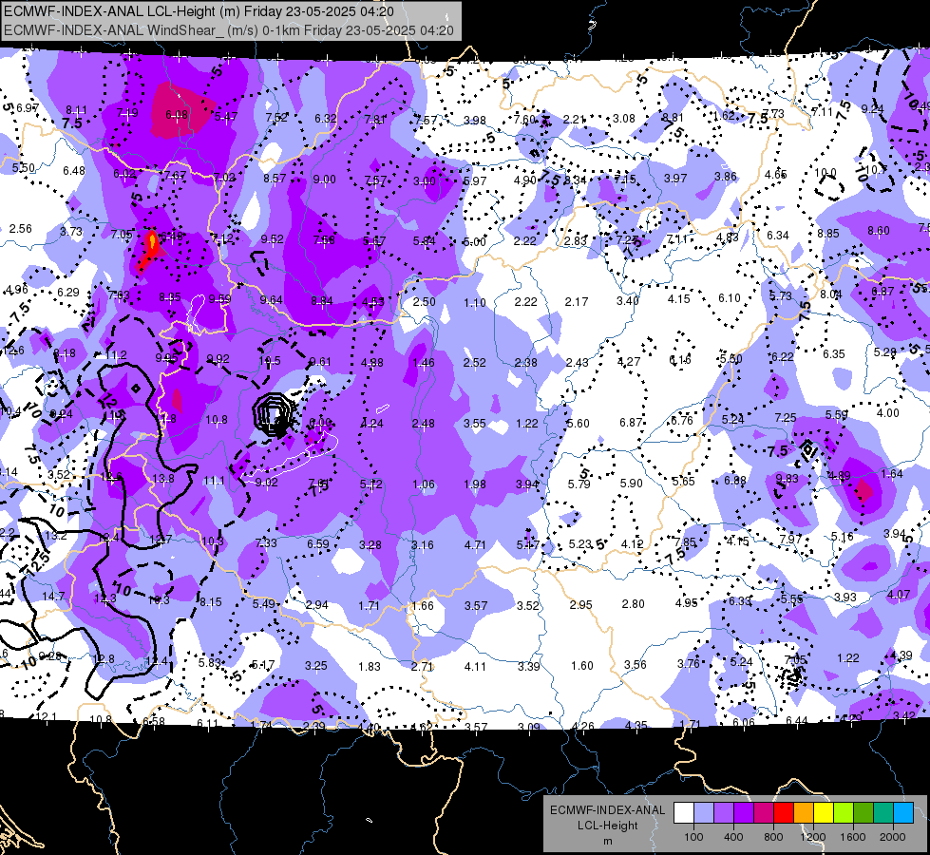The width and height of the screenshot is (930, 855).
Task: Click the LCL-Height title line at top
Action: click(199, 11)
